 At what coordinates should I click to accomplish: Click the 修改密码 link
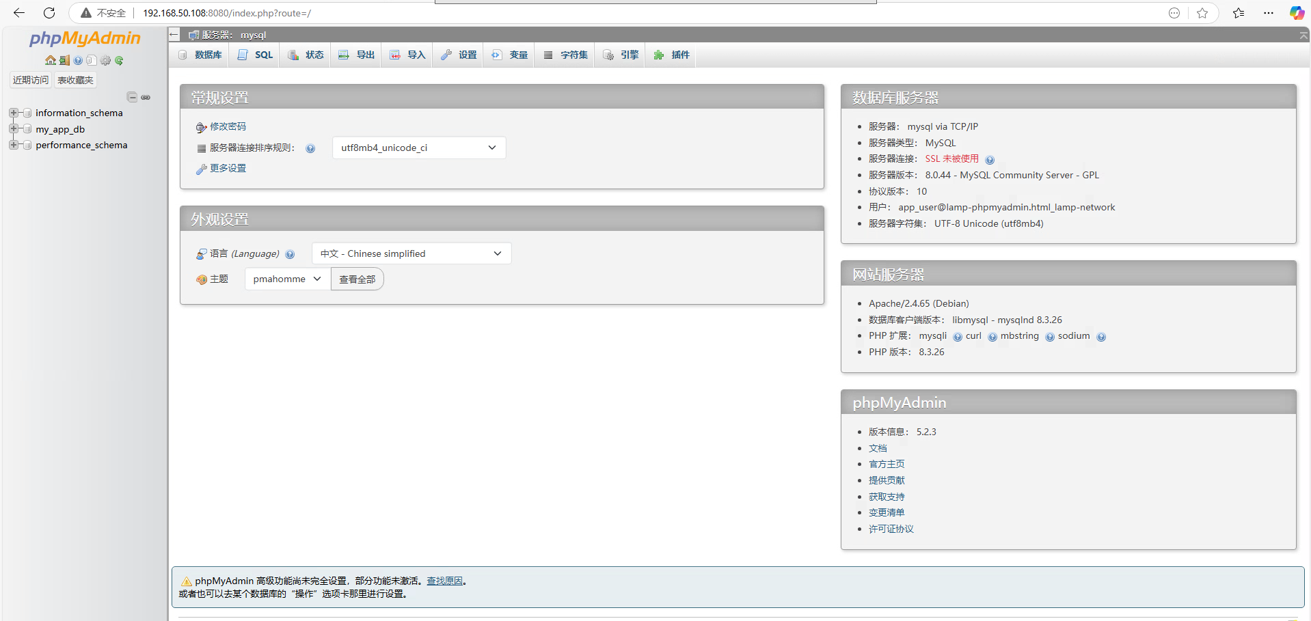coord(228,126)
